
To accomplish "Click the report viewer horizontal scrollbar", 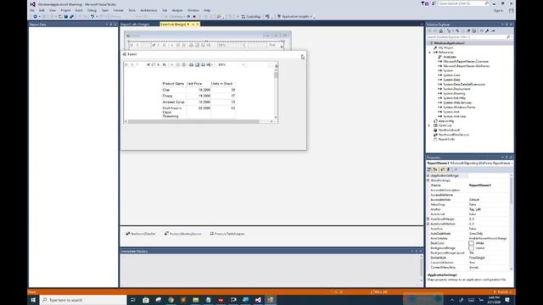I will tap(199, 121).
